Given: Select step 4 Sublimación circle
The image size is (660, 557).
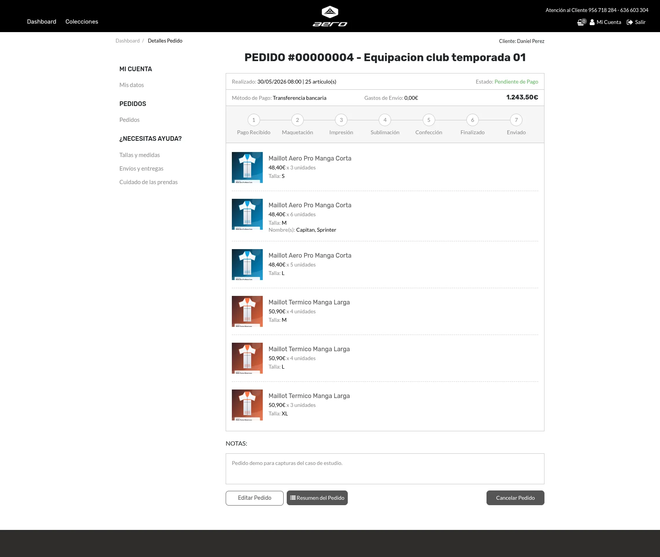Looking at the screenshot, I should pos(385,120).
